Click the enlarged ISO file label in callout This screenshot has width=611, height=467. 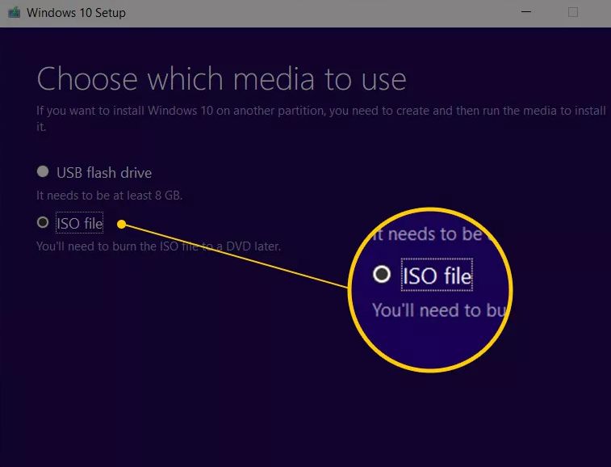[x=437, y=276]
